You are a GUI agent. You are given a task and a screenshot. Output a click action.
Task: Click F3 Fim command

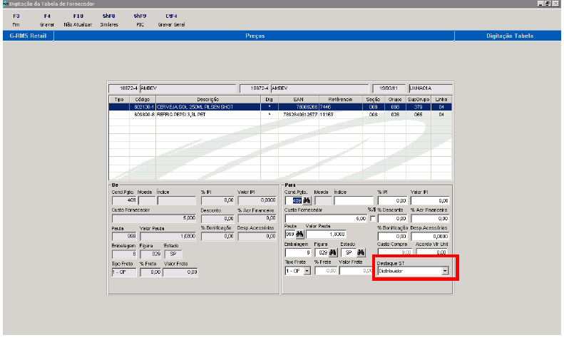[16, 20]
